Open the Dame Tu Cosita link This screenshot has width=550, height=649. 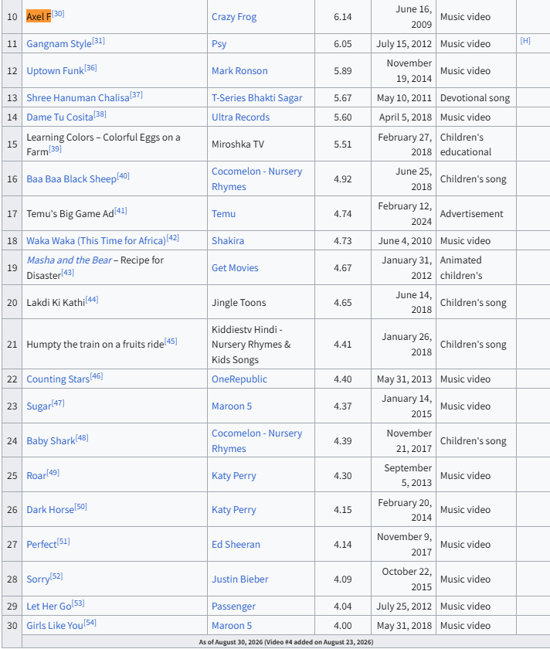tap(59, 117)
